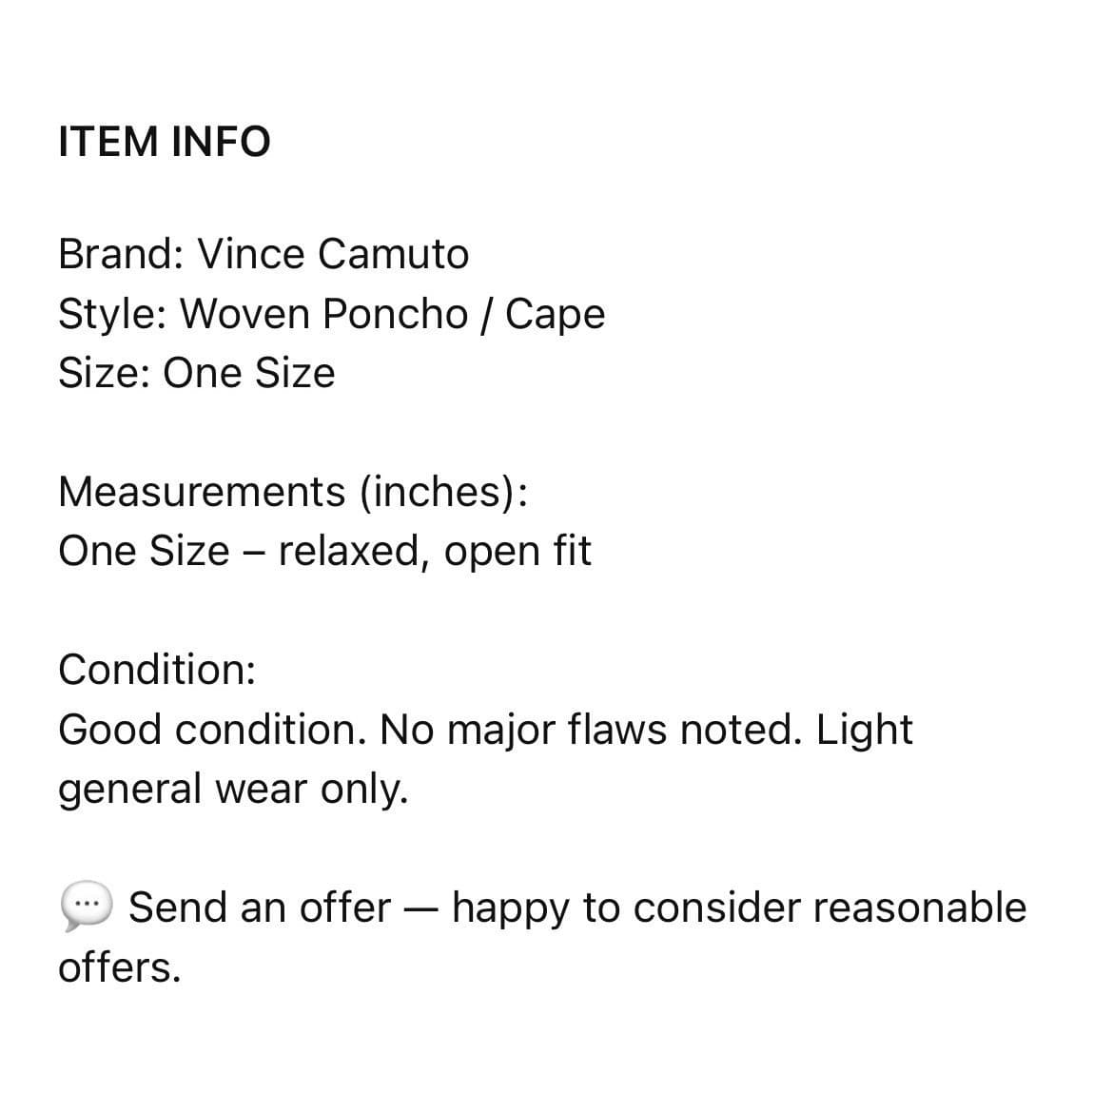Click the speech bubble emoji icon
The image size is (1113, 1113).
[x=86, y=907]
